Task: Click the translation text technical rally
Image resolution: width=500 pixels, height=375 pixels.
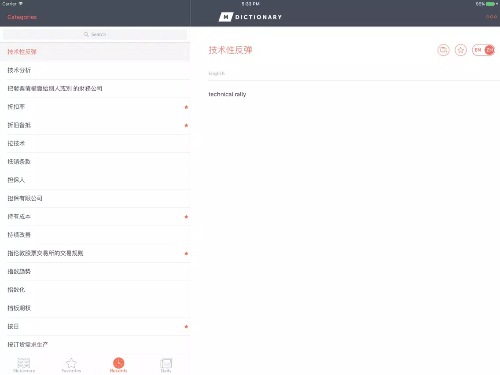Action: tap(227, 94)
